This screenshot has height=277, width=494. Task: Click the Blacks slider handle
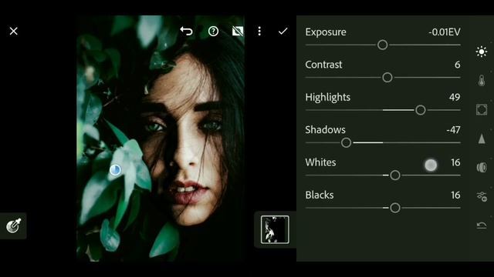coord(394,208)
